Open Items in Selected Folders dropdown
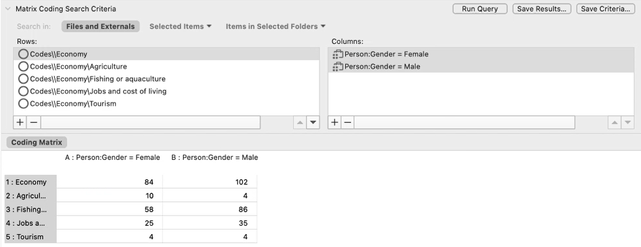Viewport: 641px width, 247px height. [x=276, y=26]
